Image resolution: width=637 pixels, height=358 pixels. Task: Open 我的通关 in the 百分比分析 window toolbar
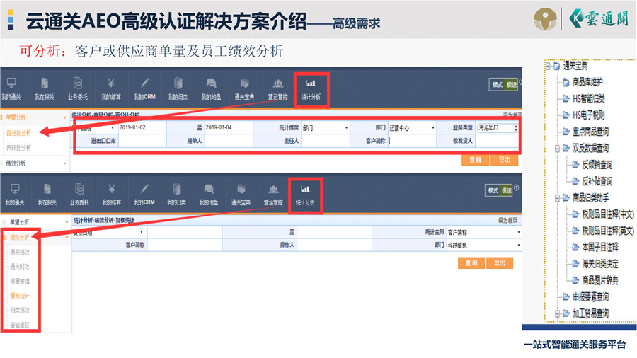pos(11,89)
